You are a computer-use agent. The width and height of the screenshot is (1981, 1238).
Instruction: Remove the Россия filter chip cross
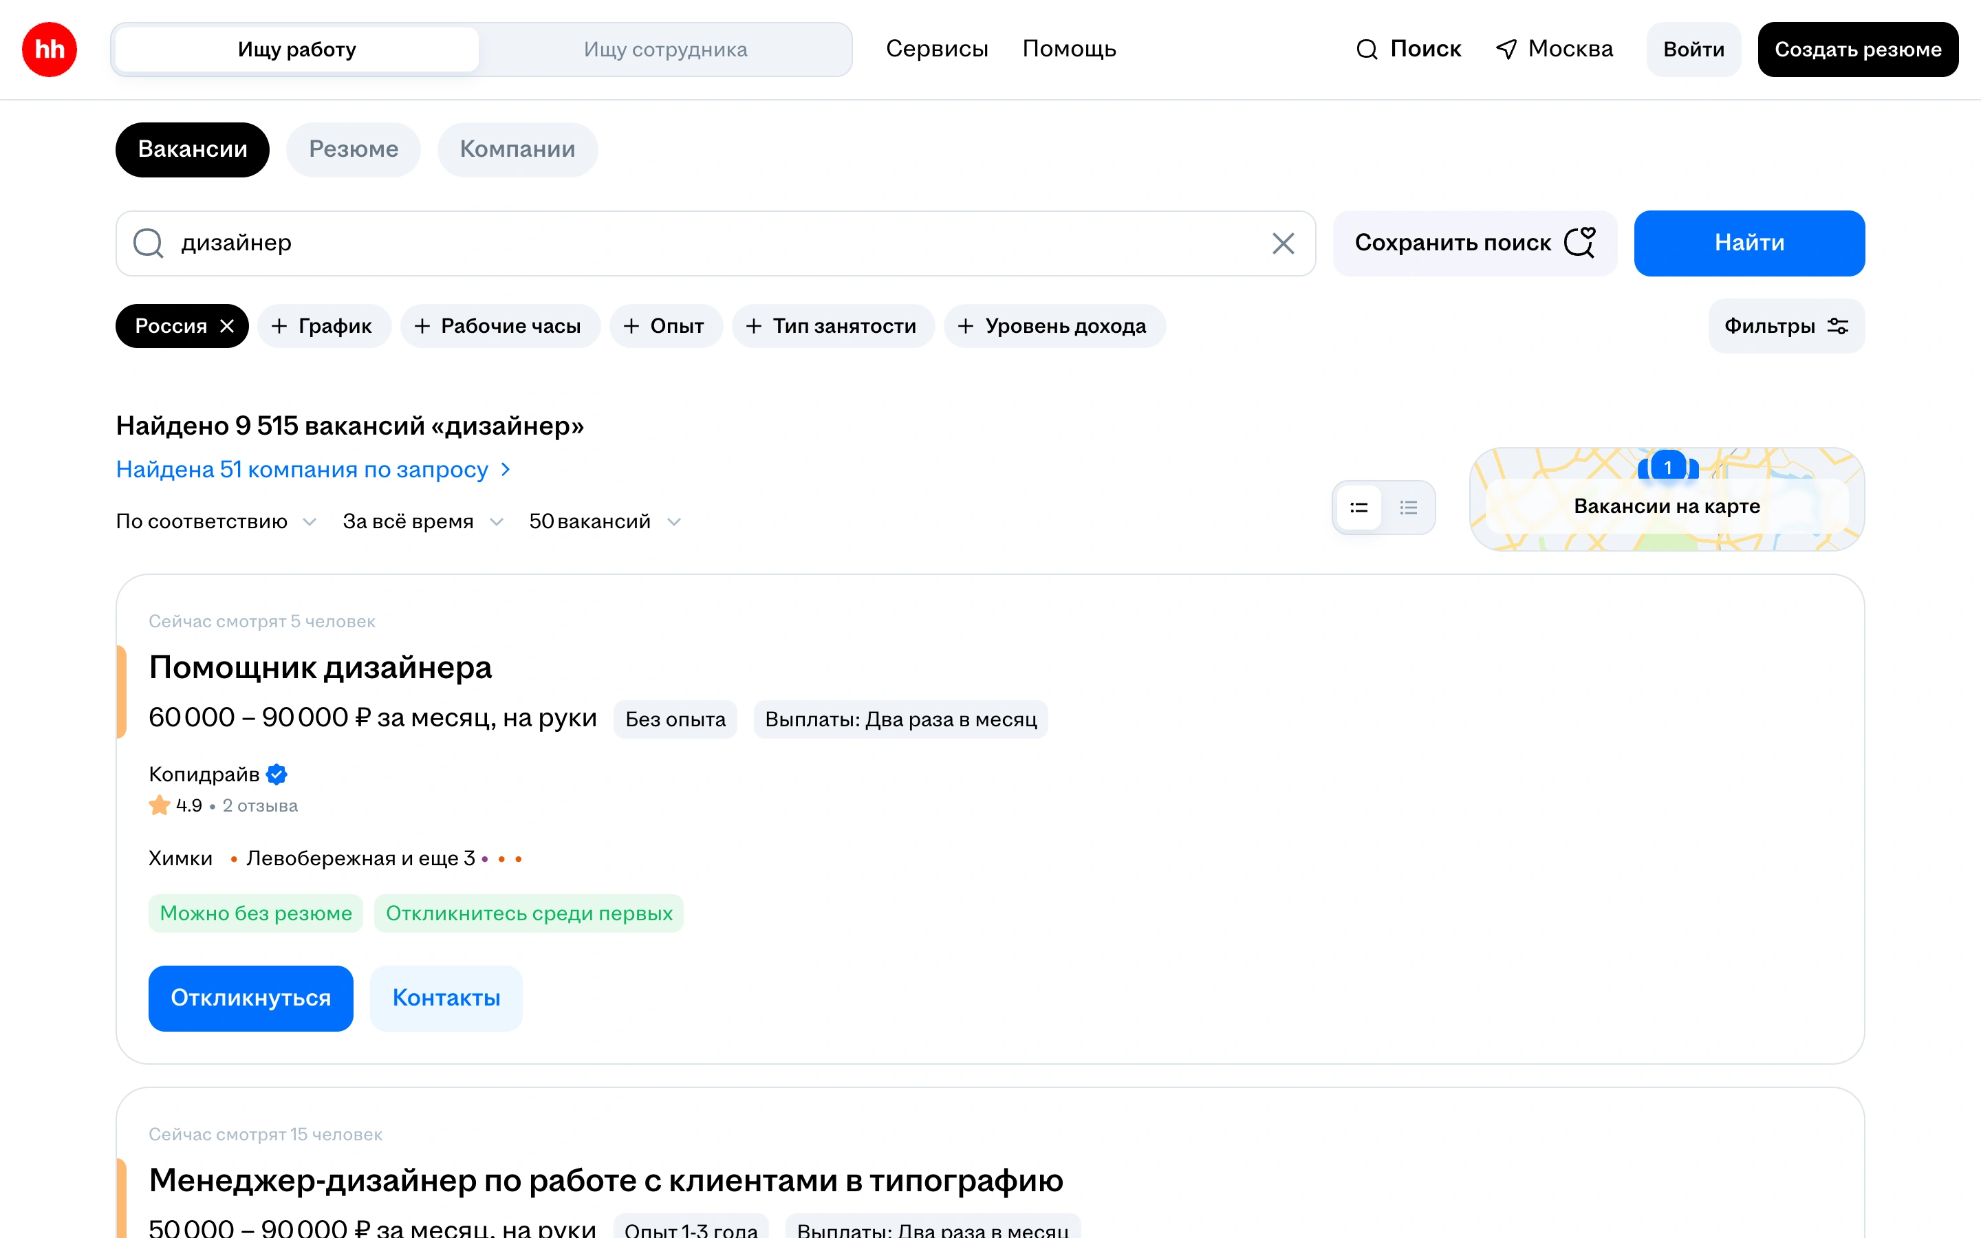(227, 326)
